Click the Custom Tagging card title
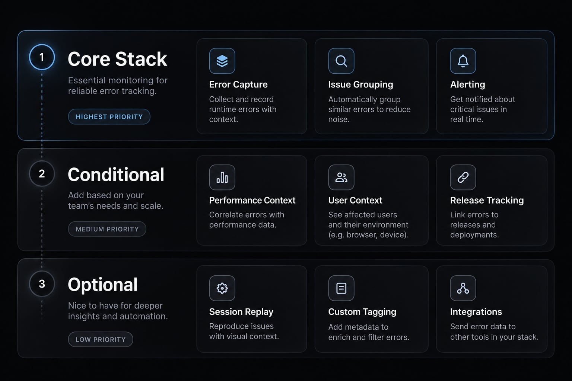572x381 pixels. [362, 312]
